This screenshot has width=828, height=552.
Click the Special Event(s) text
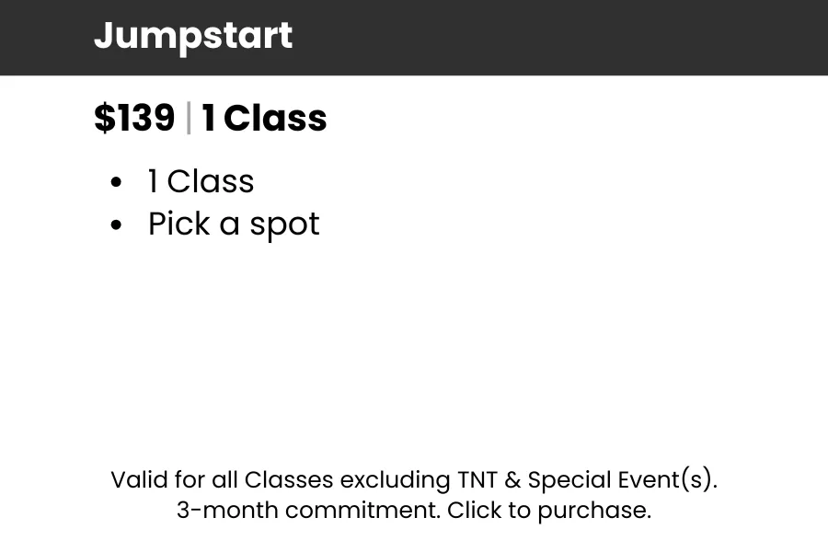tap(623, 480)
